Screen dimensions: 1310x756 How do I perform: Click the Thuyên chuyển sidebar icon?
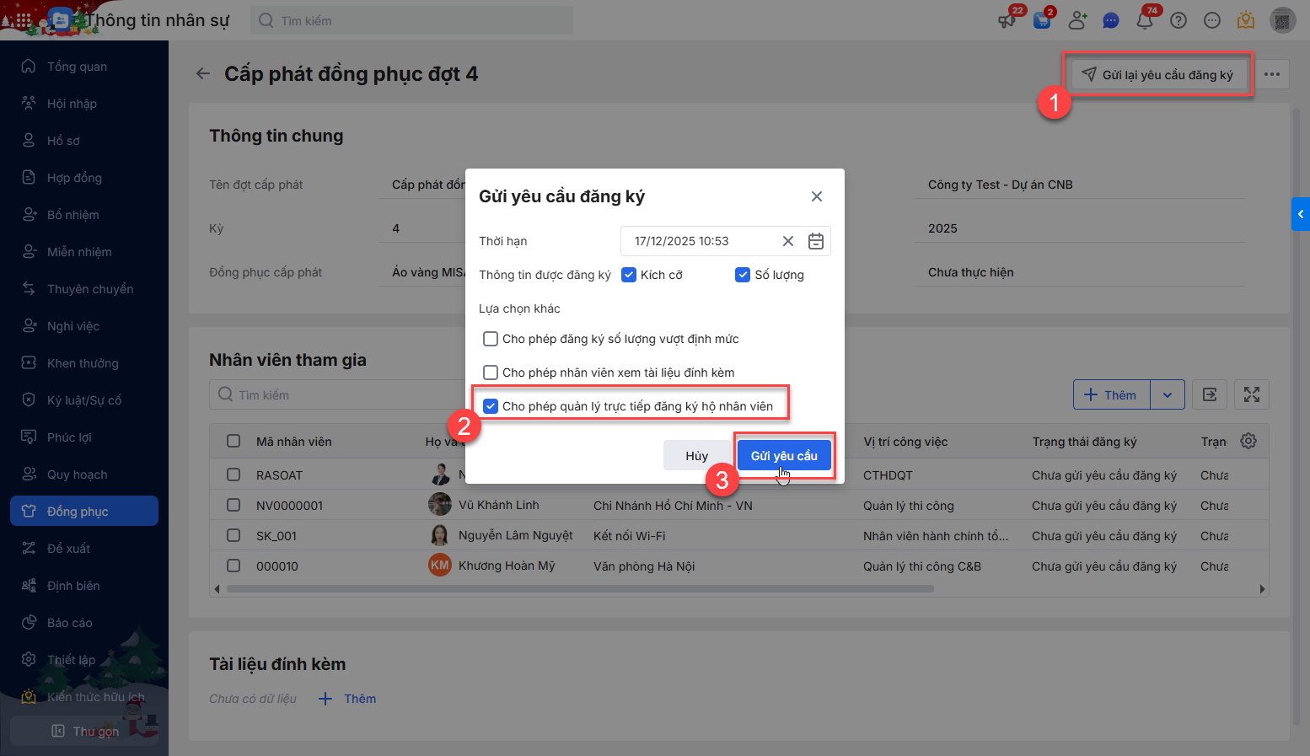tap(29, 289)
